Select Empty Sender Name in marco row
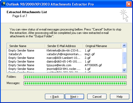Viewport: 133px width, 103px height. point(21,58)
